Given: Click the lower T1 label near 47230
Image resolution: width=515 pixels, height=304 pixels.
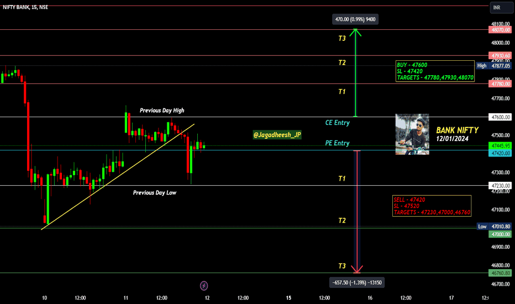Looking at the screenshot, I should [x=342, y=179].
